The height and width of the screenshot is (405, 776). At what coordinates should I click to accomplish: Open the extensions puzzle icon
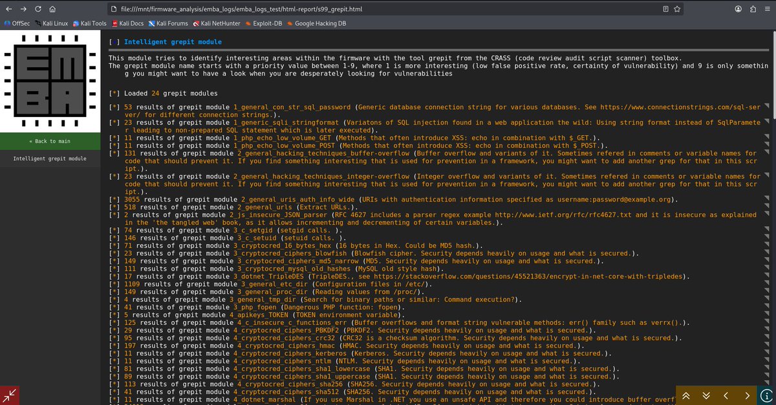752,10
